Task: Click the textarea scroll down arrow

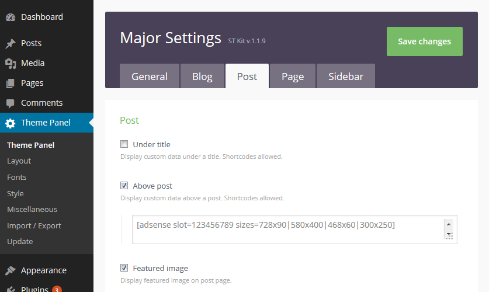Action: (x=449, y=234)
